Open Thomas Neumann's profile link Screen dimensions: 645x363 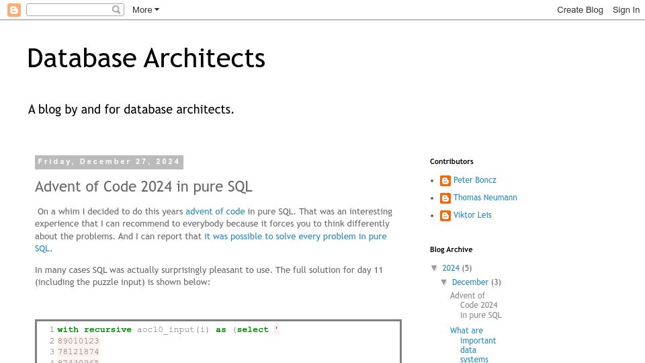tap(485, 198)
